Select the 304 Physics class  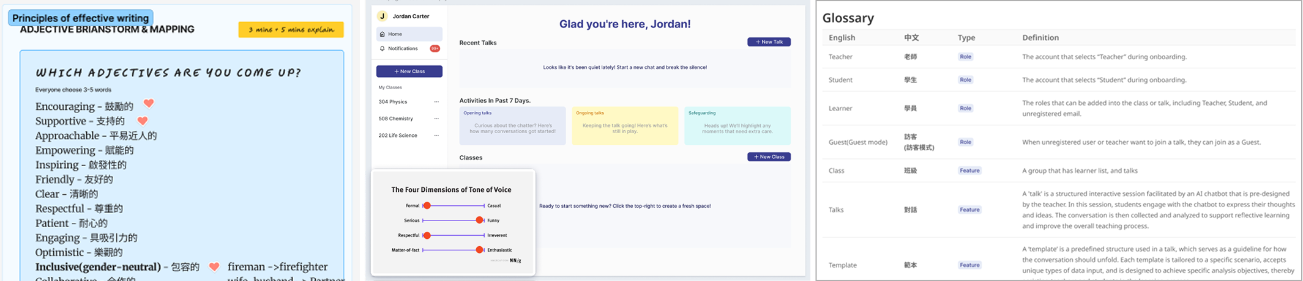click(393, 102)
